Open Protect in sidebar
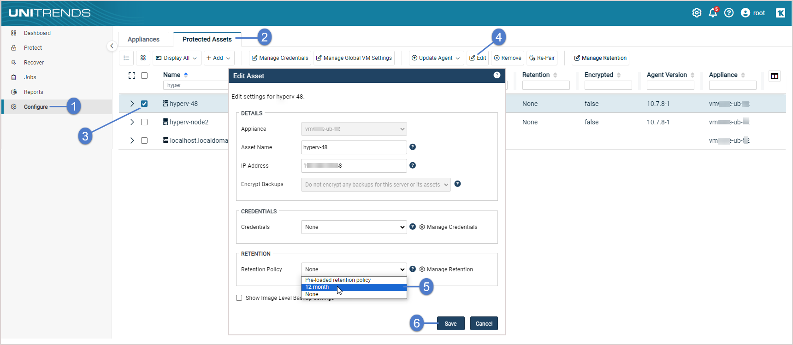793x345 pixels. tap(33, 48)
